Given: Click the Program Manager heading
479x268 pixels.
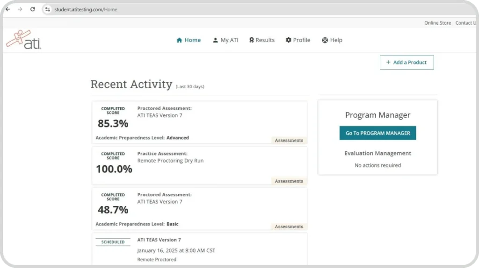Looking at the screenshot, I should (x=377, y=115).
